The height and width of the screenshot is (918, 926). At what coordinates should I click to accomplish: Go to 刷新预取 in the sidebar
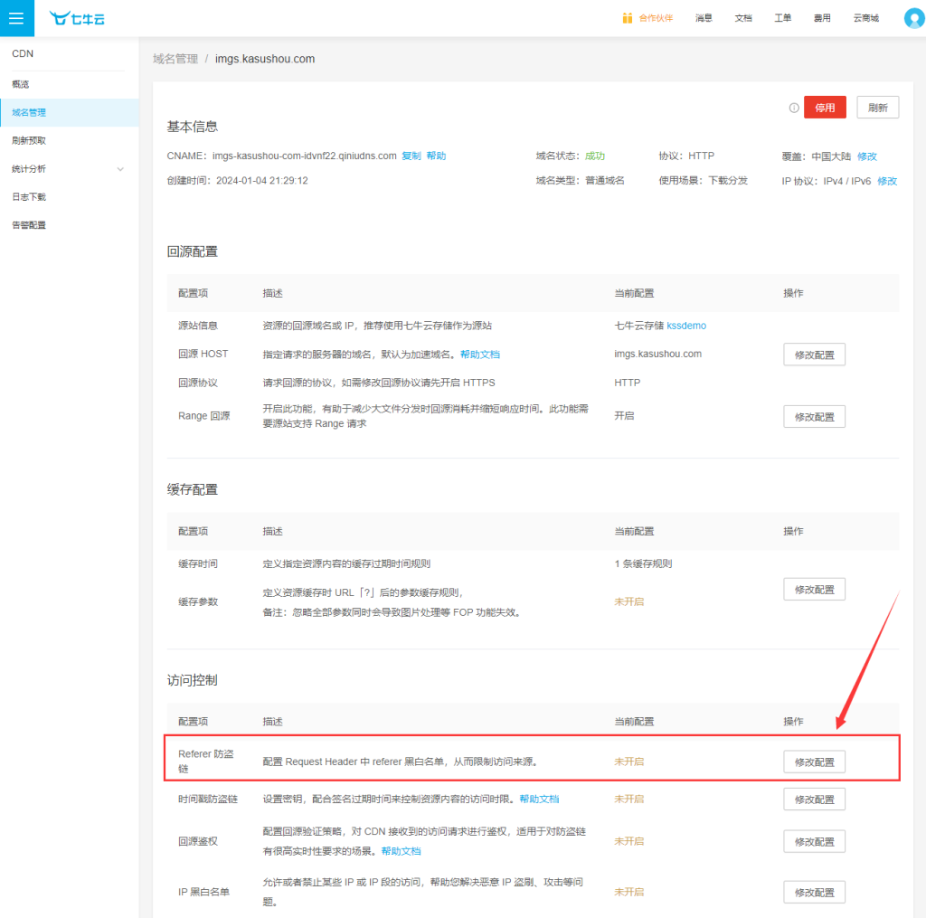[x=29, y=140]
